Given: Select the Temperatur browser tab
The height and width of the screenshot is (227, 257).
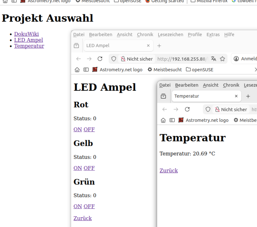Looking at the screenshot, I should (x=206, y=96).
